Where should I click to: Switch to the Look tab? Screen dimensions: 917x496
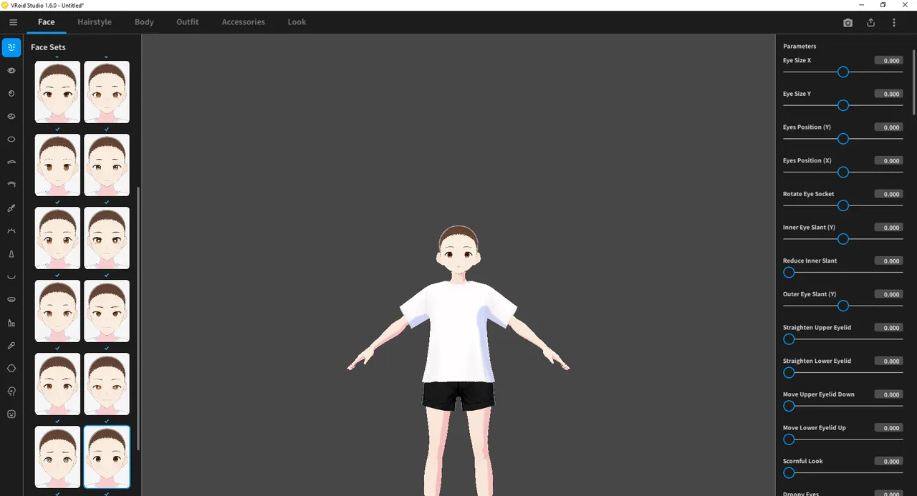tap(297, 22)
